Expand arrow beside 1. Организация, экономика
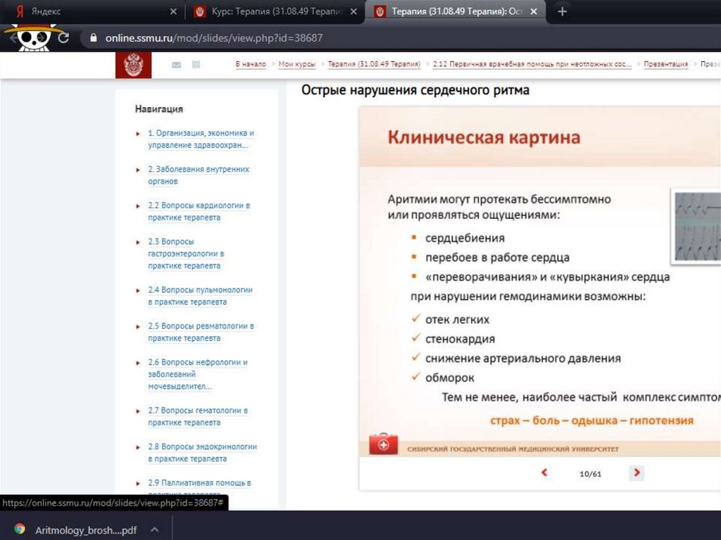721x540 pixels. pyautogui.click(x=137, y=134)
